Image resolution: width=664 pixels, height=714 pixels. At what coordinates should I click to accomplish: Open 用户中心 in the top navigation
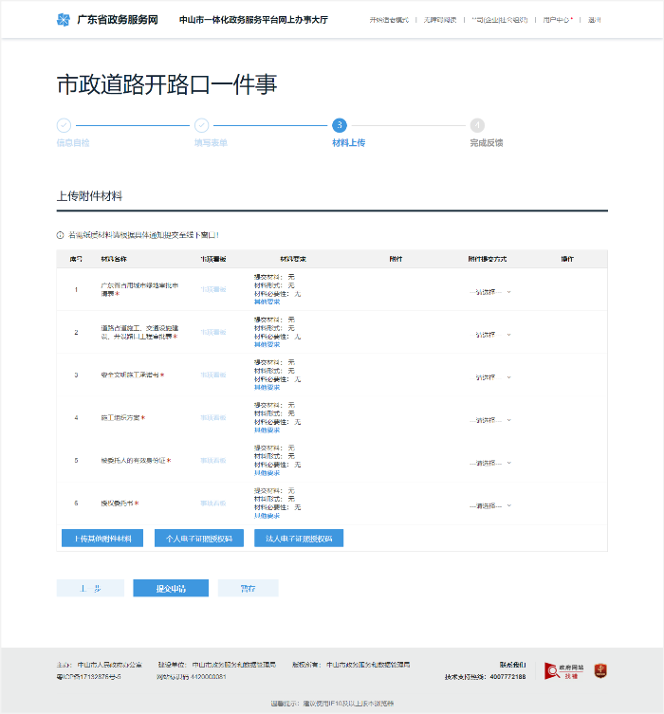pos(558,20)
